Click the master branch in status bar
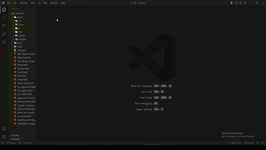This screenshot has width=266, height=150. coord(11,143)
